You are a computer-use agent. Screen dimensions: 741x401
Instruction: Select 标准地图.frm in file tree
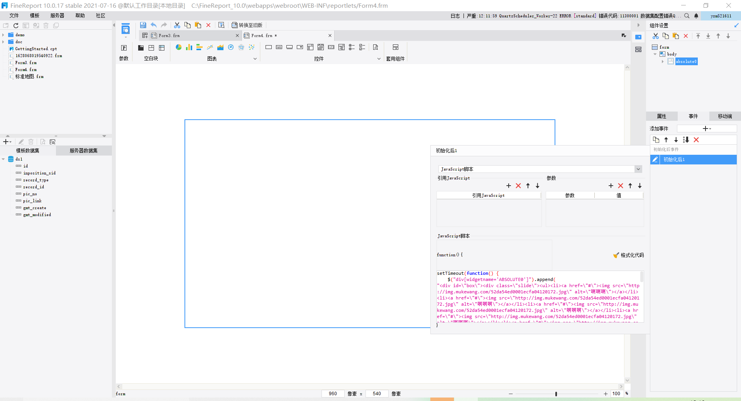point(29,76)
